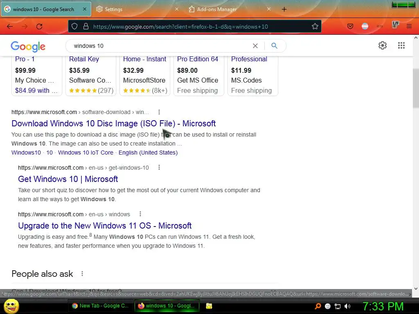Open options for Get Windows 10 result
Image resolution: width=419 pixels, height=314 pixels.
(x=159, y=167)
